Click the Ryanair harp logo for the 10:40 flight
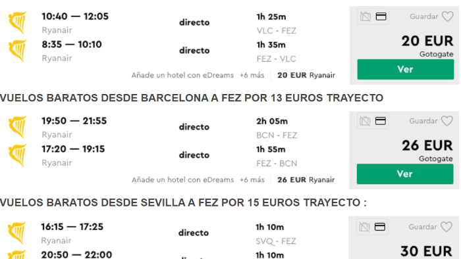This screenshot has height=259, width=461. pyautogui.click(x=18, y=22)
